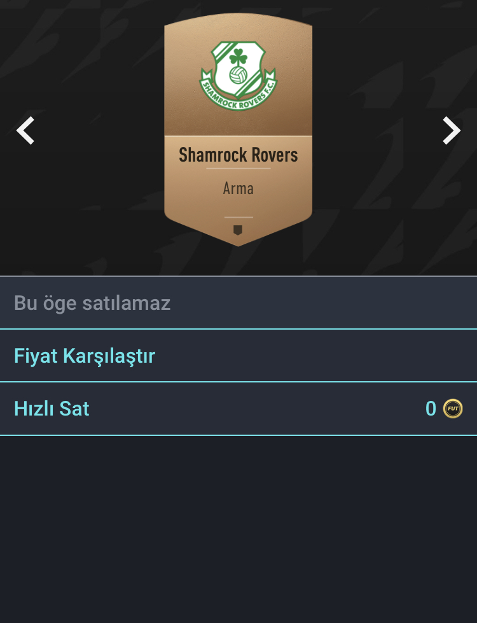Image resolution: width=477 pixels, height=623 pixels.
Task: Click the Shamrock Rovers club crest
Action: tap(238, 76)
